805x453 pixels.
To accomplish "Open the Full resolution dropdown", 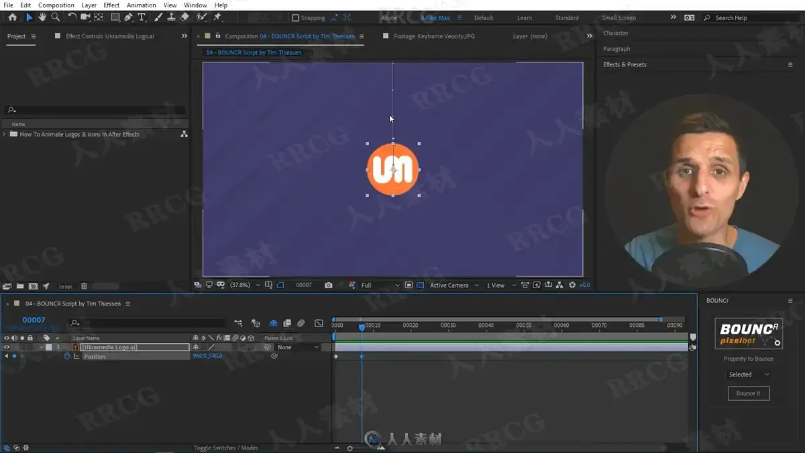I will click(x=380, y=285).
